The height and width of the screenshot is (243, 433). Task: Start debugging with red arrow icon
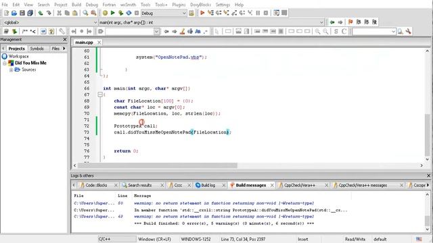click(202, 13)
